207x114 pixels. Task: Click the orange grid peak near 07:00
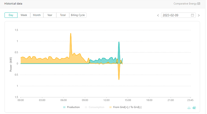(71, 33)
